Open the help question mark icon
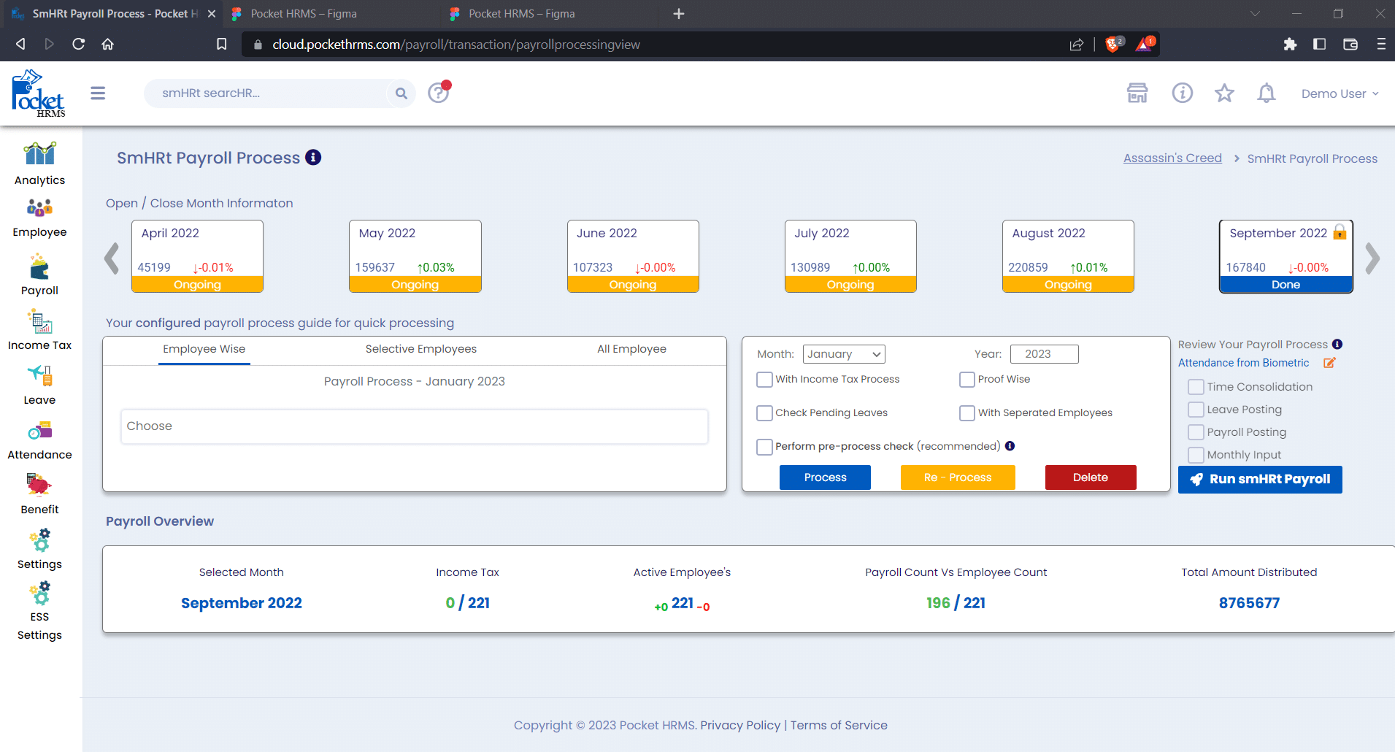Viewport: 1395px width, 752px height. click(439, 93)
